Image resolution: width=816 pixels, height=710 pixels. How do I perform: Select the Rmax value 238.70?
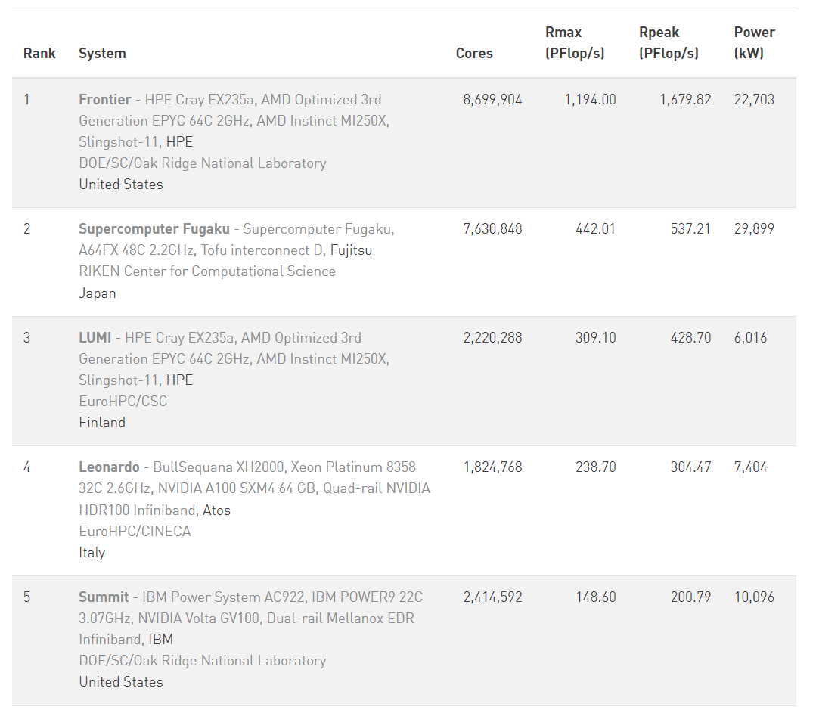click(x=595, y=467)
